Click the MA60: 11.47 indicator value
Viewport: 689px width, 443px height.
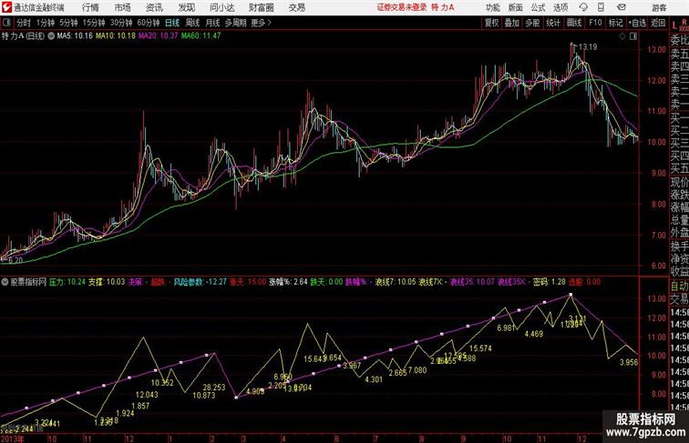[x=201, y=36]
